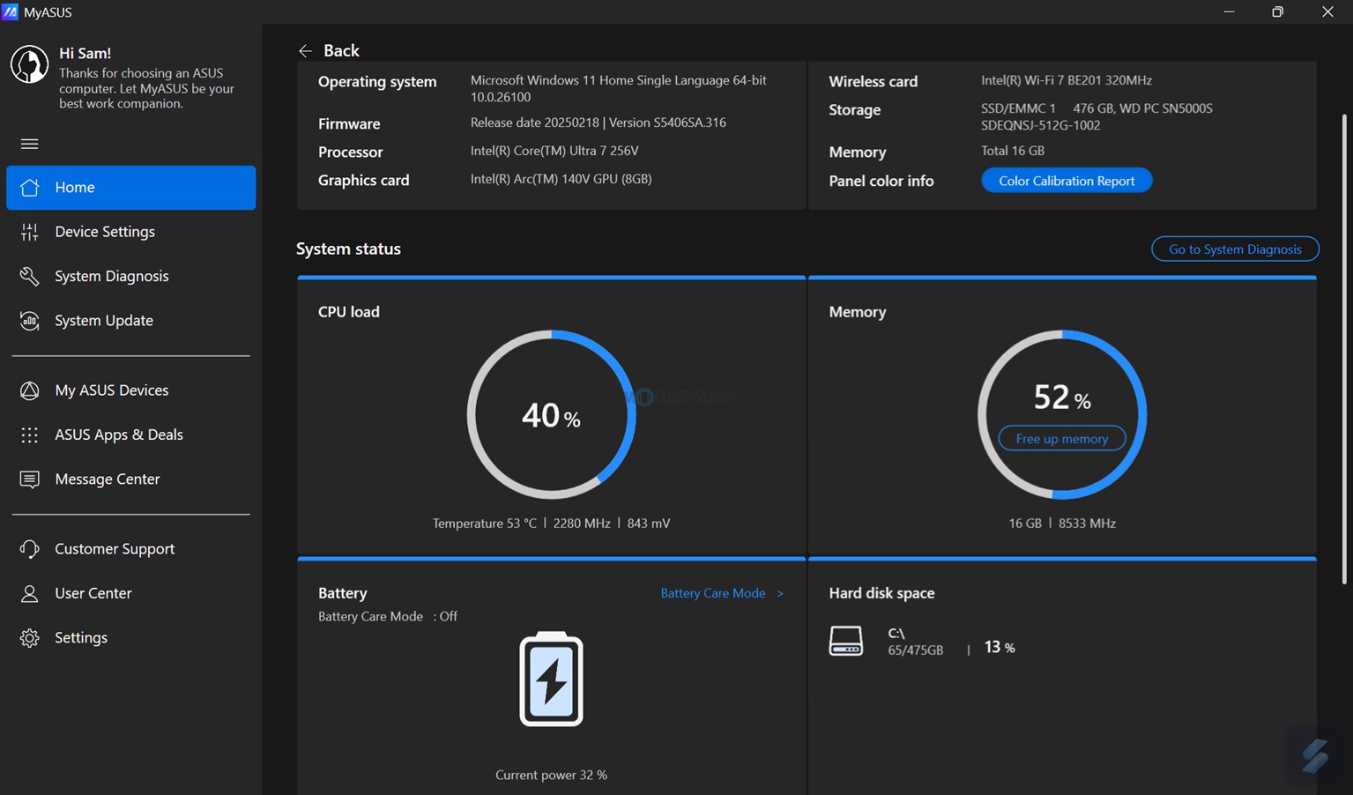
Task: Click the CPU load 40% circular gauge
Action: [551, 414]
